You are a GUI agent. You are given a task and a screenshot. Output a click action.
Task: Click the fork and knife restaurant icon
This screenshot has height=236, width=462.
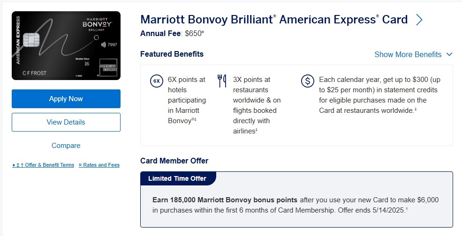[x=222, y=81]
